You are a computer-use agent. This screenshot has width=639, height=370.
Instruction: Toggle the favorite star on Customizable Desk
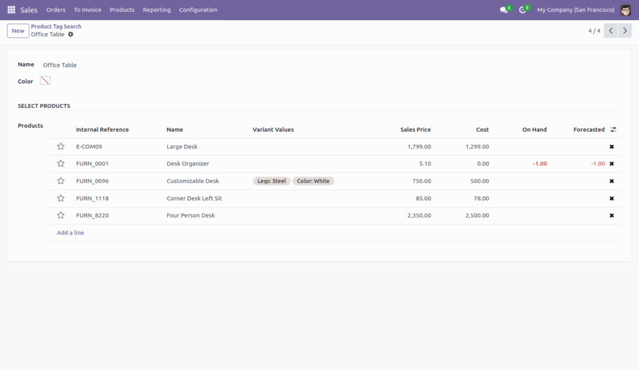tap(61, 181)
